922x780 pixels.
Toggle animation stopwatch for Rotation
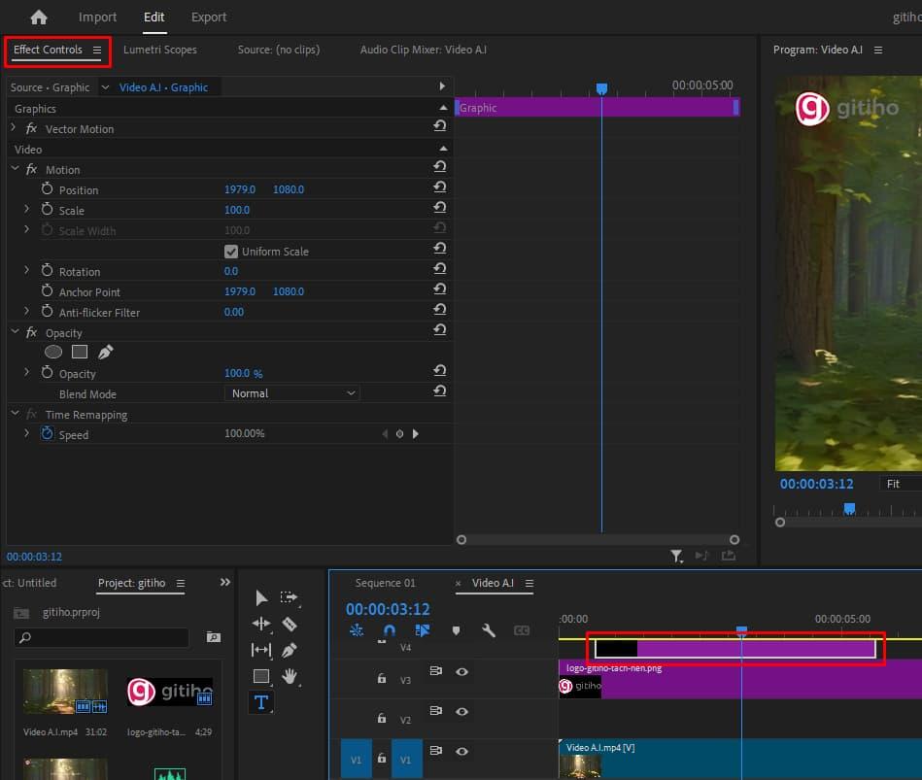[47, 271]
